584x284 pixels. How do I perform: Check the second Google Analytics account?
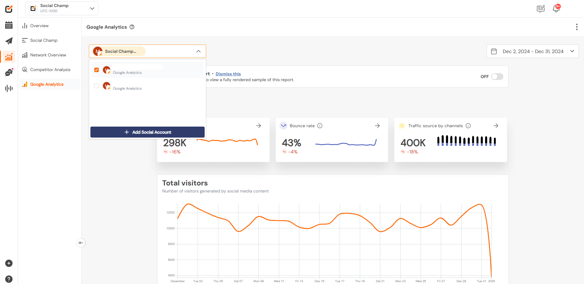point(97,86)
